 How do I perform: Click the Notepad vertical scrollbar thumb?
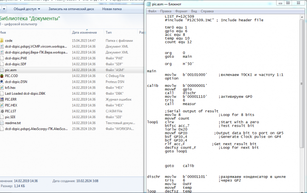(x=302, y=84)
